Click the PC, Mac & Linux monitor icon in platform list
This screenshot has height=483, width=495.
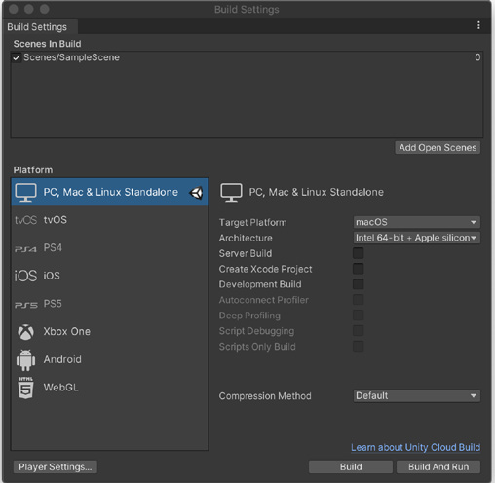(x=25, y=192)
